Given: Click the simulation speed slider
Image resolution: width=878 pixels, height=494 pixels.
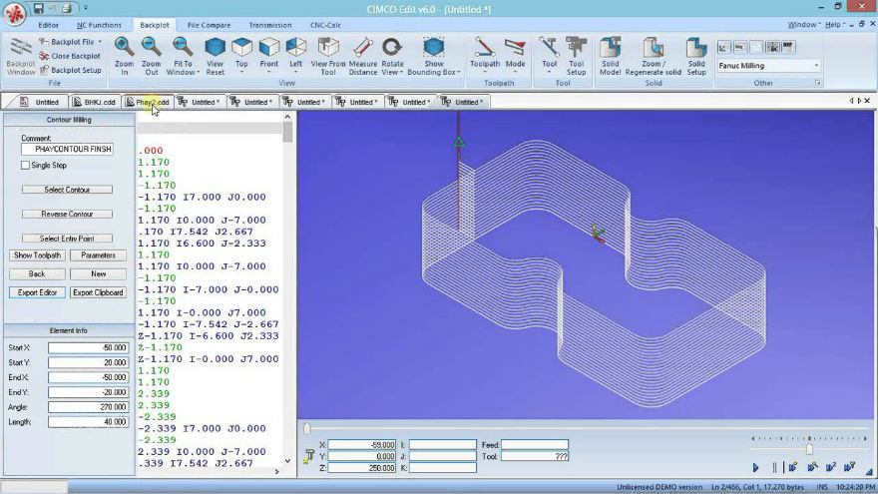Looking at the screenshot, I should click(x=808, y=449).
